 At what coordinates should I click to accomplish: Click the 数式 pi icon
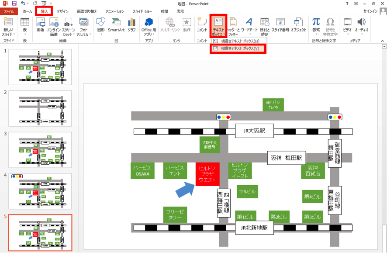tap(316, 22)
